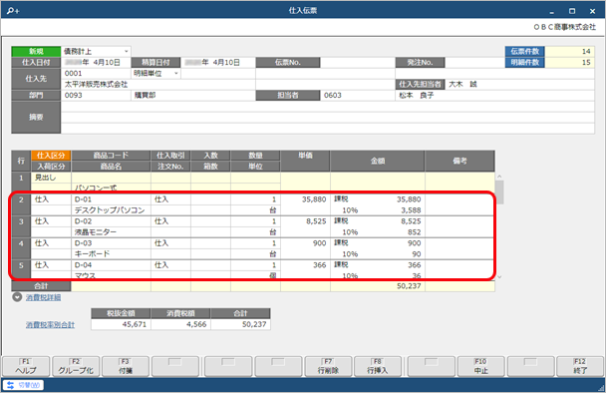Image resolution: width=606 pixels, height=393 pixels.
Task: Click the 商品コード column header
Action: click(111, 156)
